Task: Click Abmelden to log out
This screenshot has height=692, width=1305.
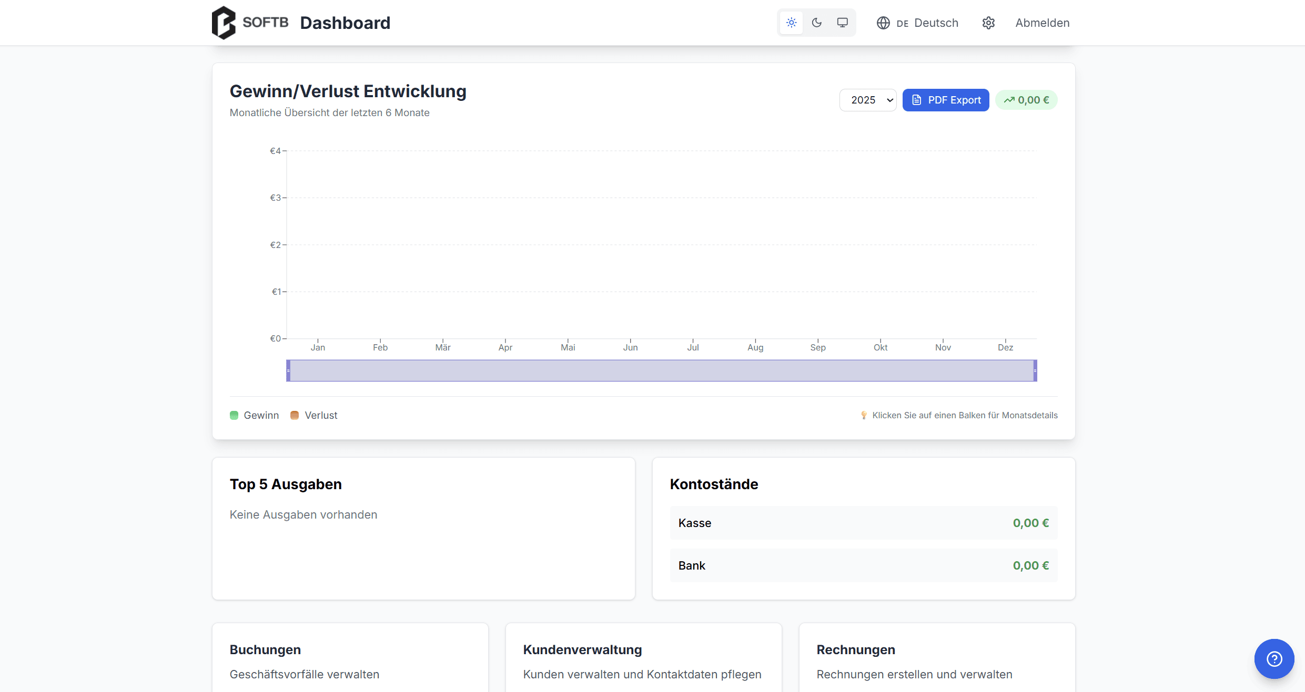Action: click(1042, 23)
